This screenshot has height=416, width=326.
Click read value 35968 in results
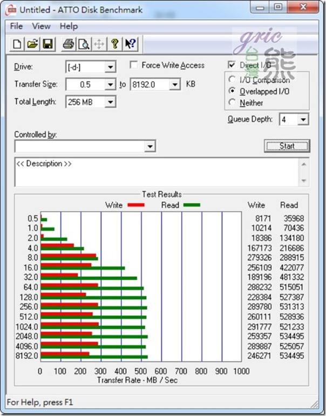294,218
